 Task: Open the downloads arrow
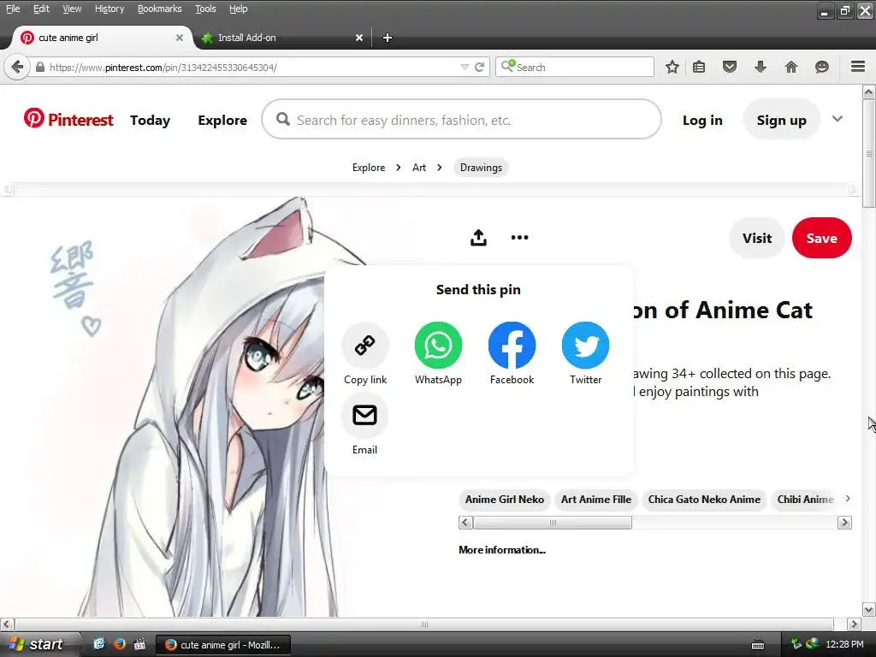761,67
